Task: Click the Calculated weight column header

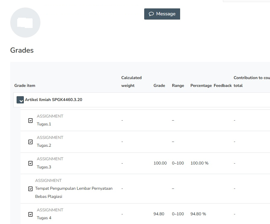Action: coord(131,81)
